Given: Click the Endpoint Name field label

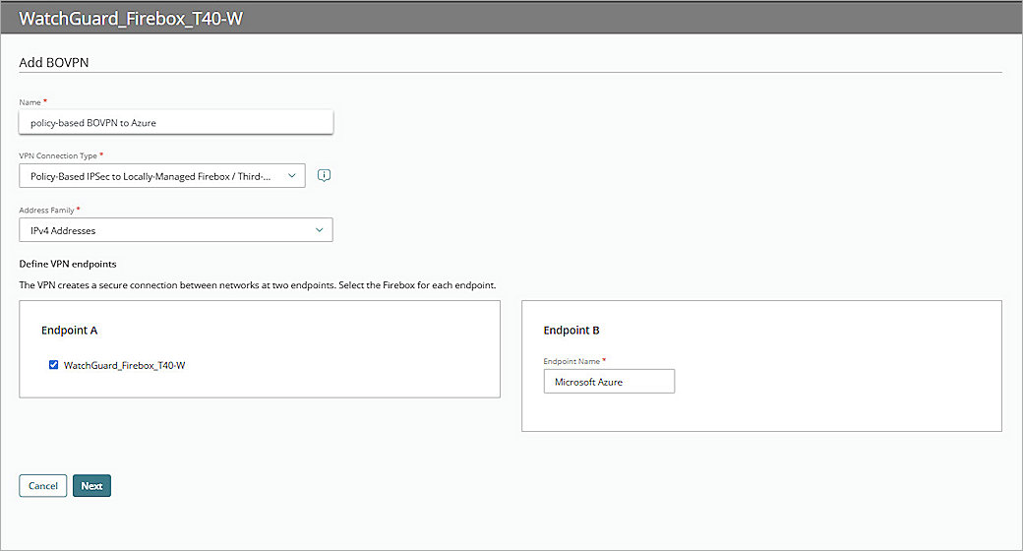Looking at the screenshot, I should point(572,361).
